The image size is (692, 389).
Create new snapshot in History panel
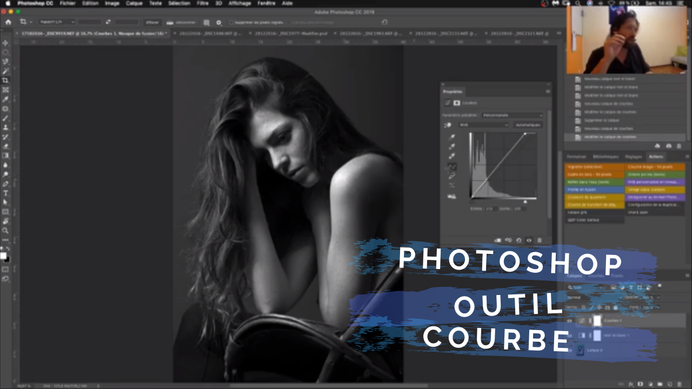point(669,146)
